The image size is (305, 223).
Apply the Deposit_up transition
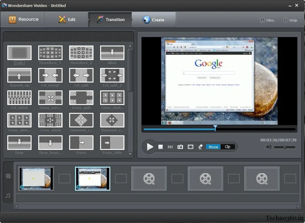coord(19,75)
